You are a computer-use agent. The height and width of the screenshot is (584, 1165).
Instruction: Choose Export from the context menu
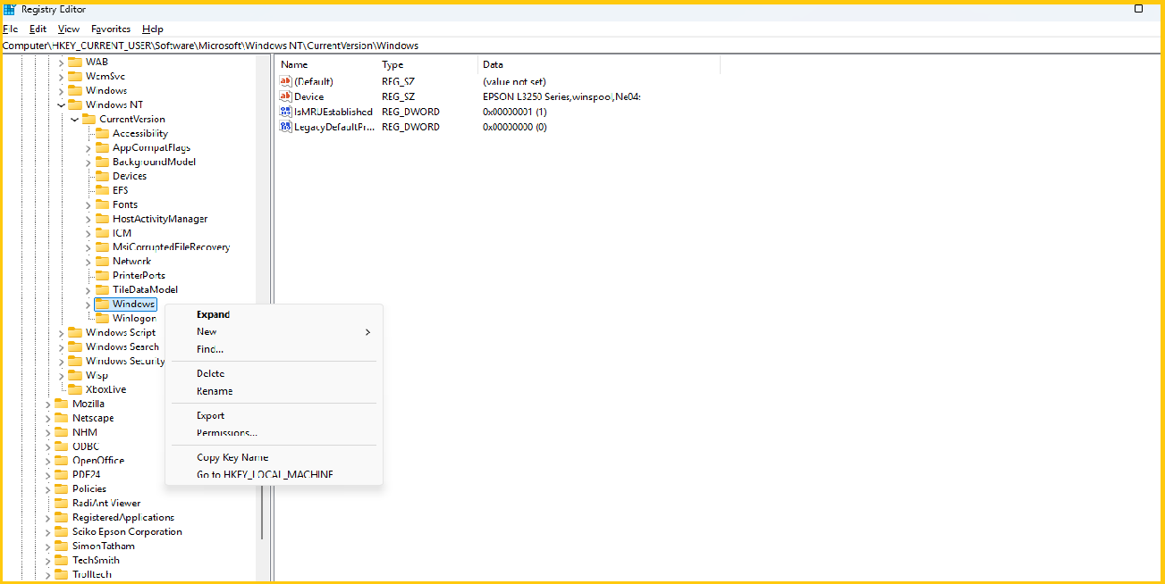pos(211,415)
